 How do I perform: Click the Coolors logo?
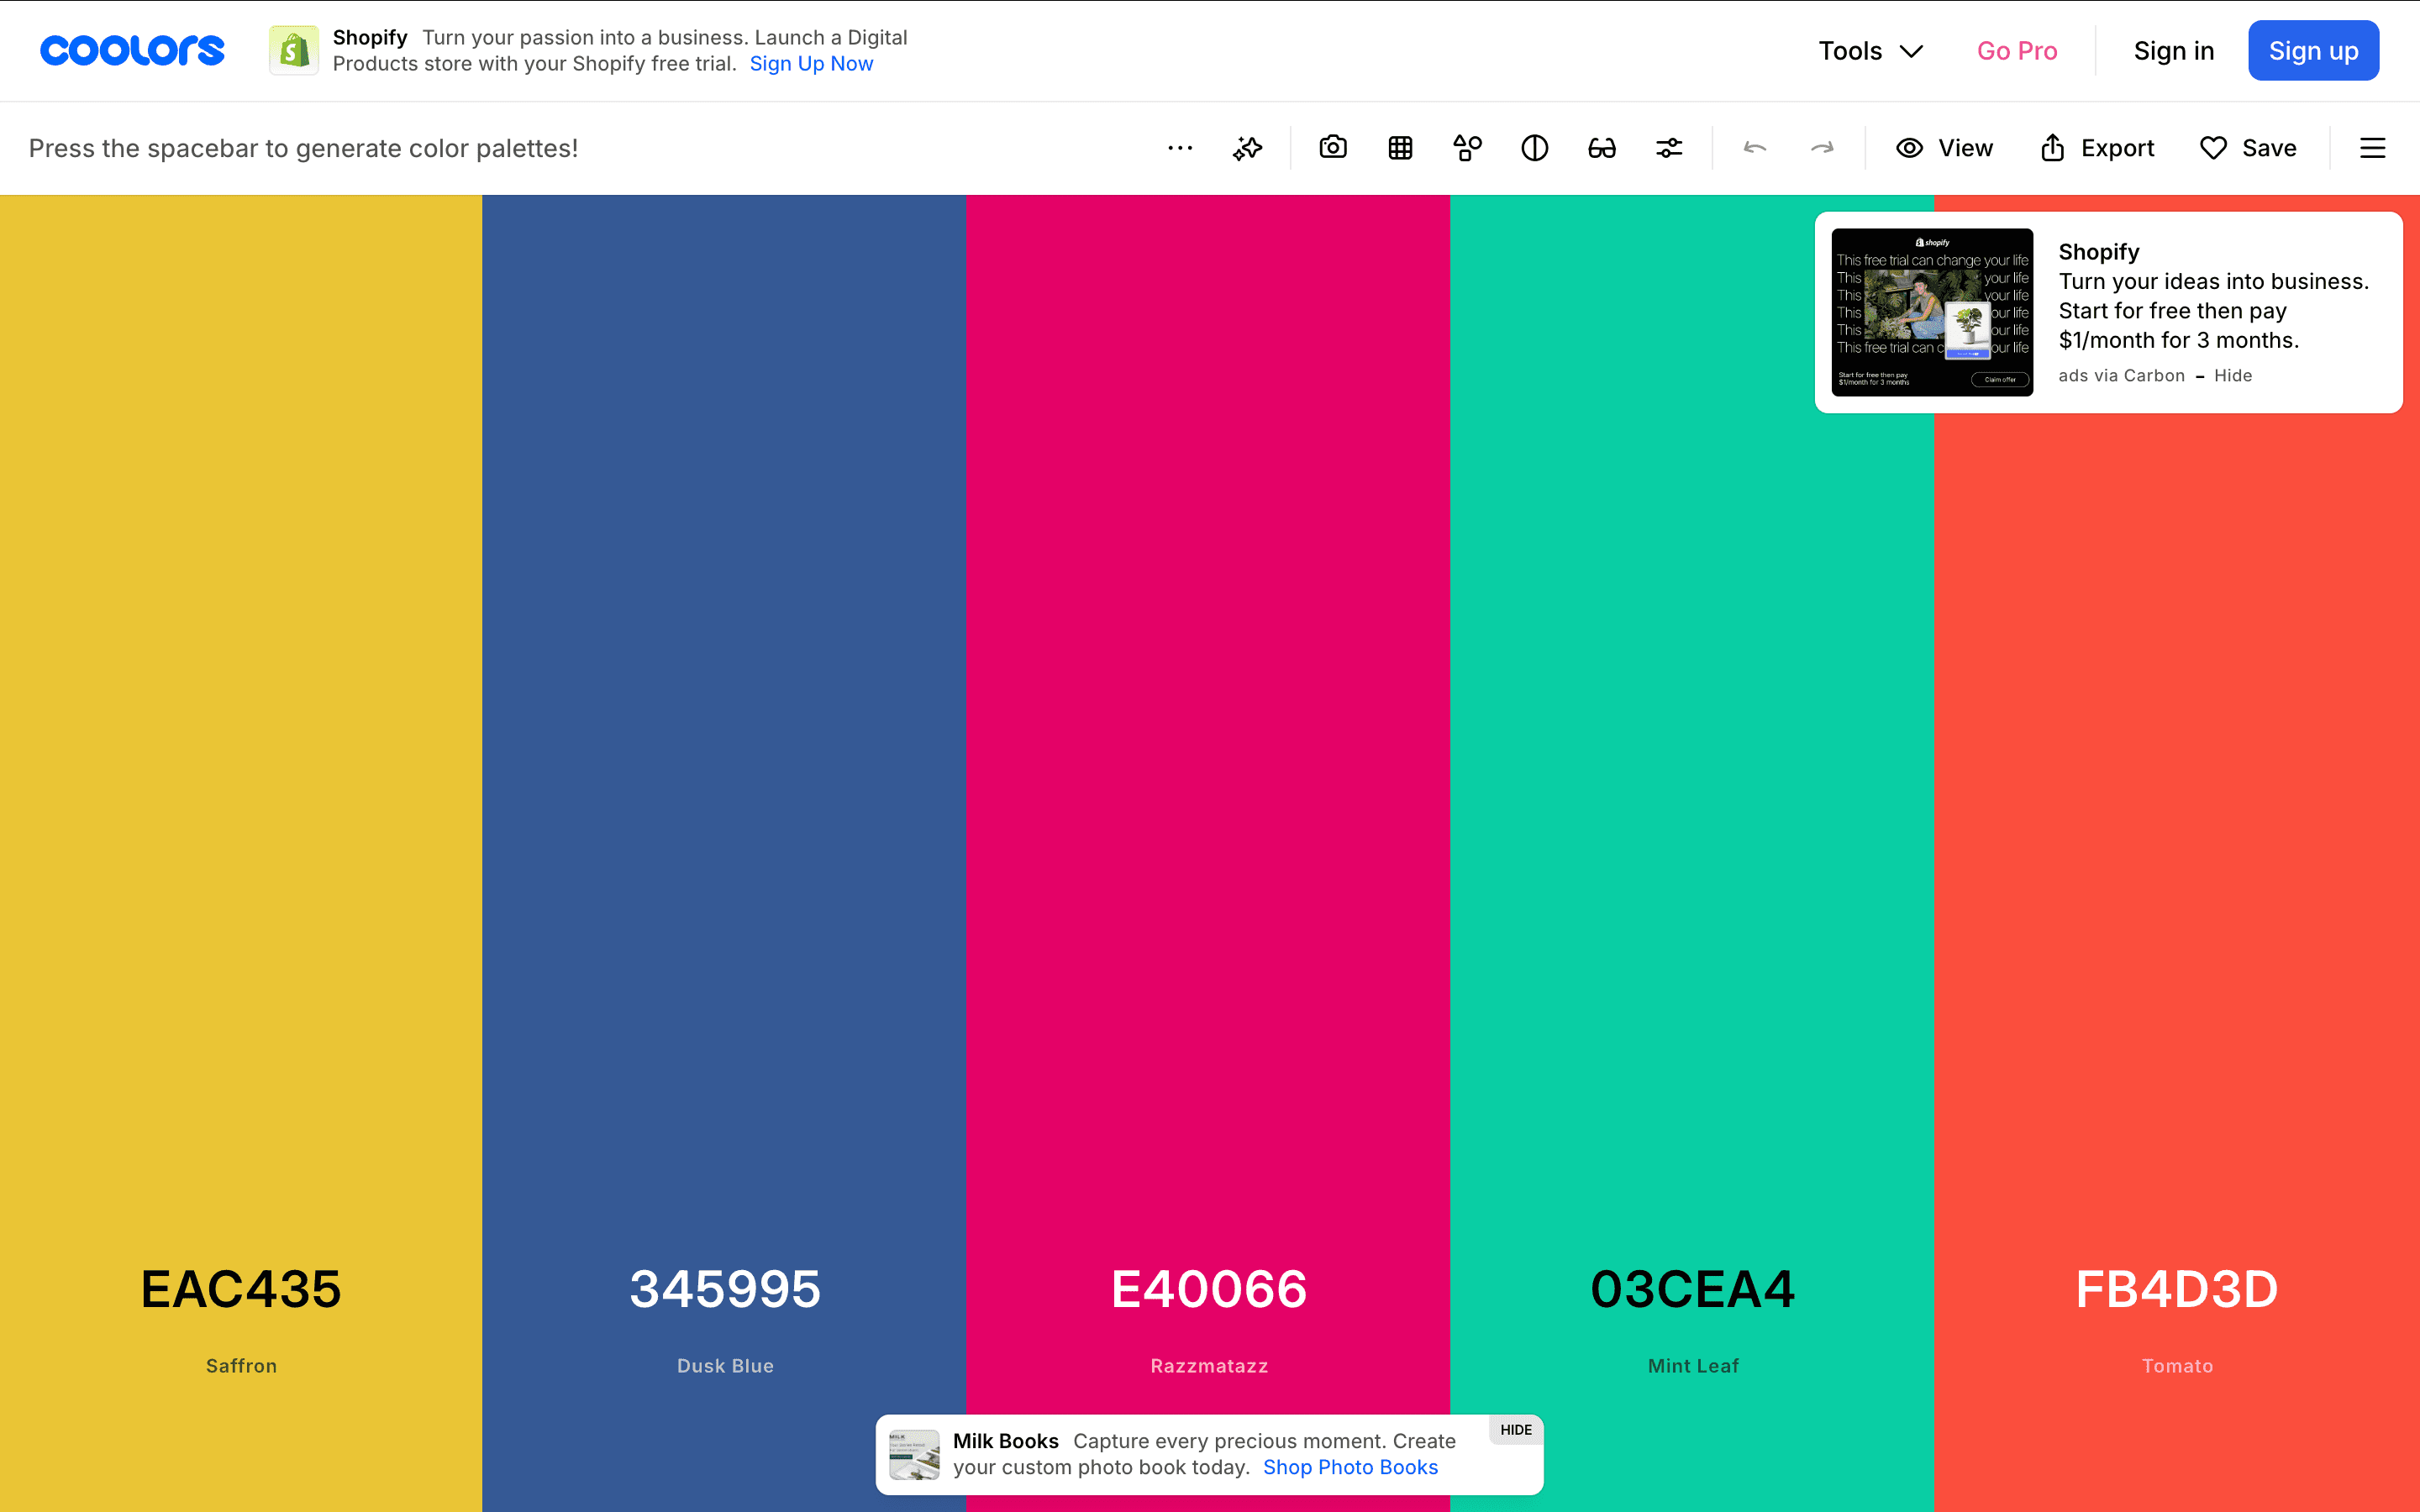(132, 50)
